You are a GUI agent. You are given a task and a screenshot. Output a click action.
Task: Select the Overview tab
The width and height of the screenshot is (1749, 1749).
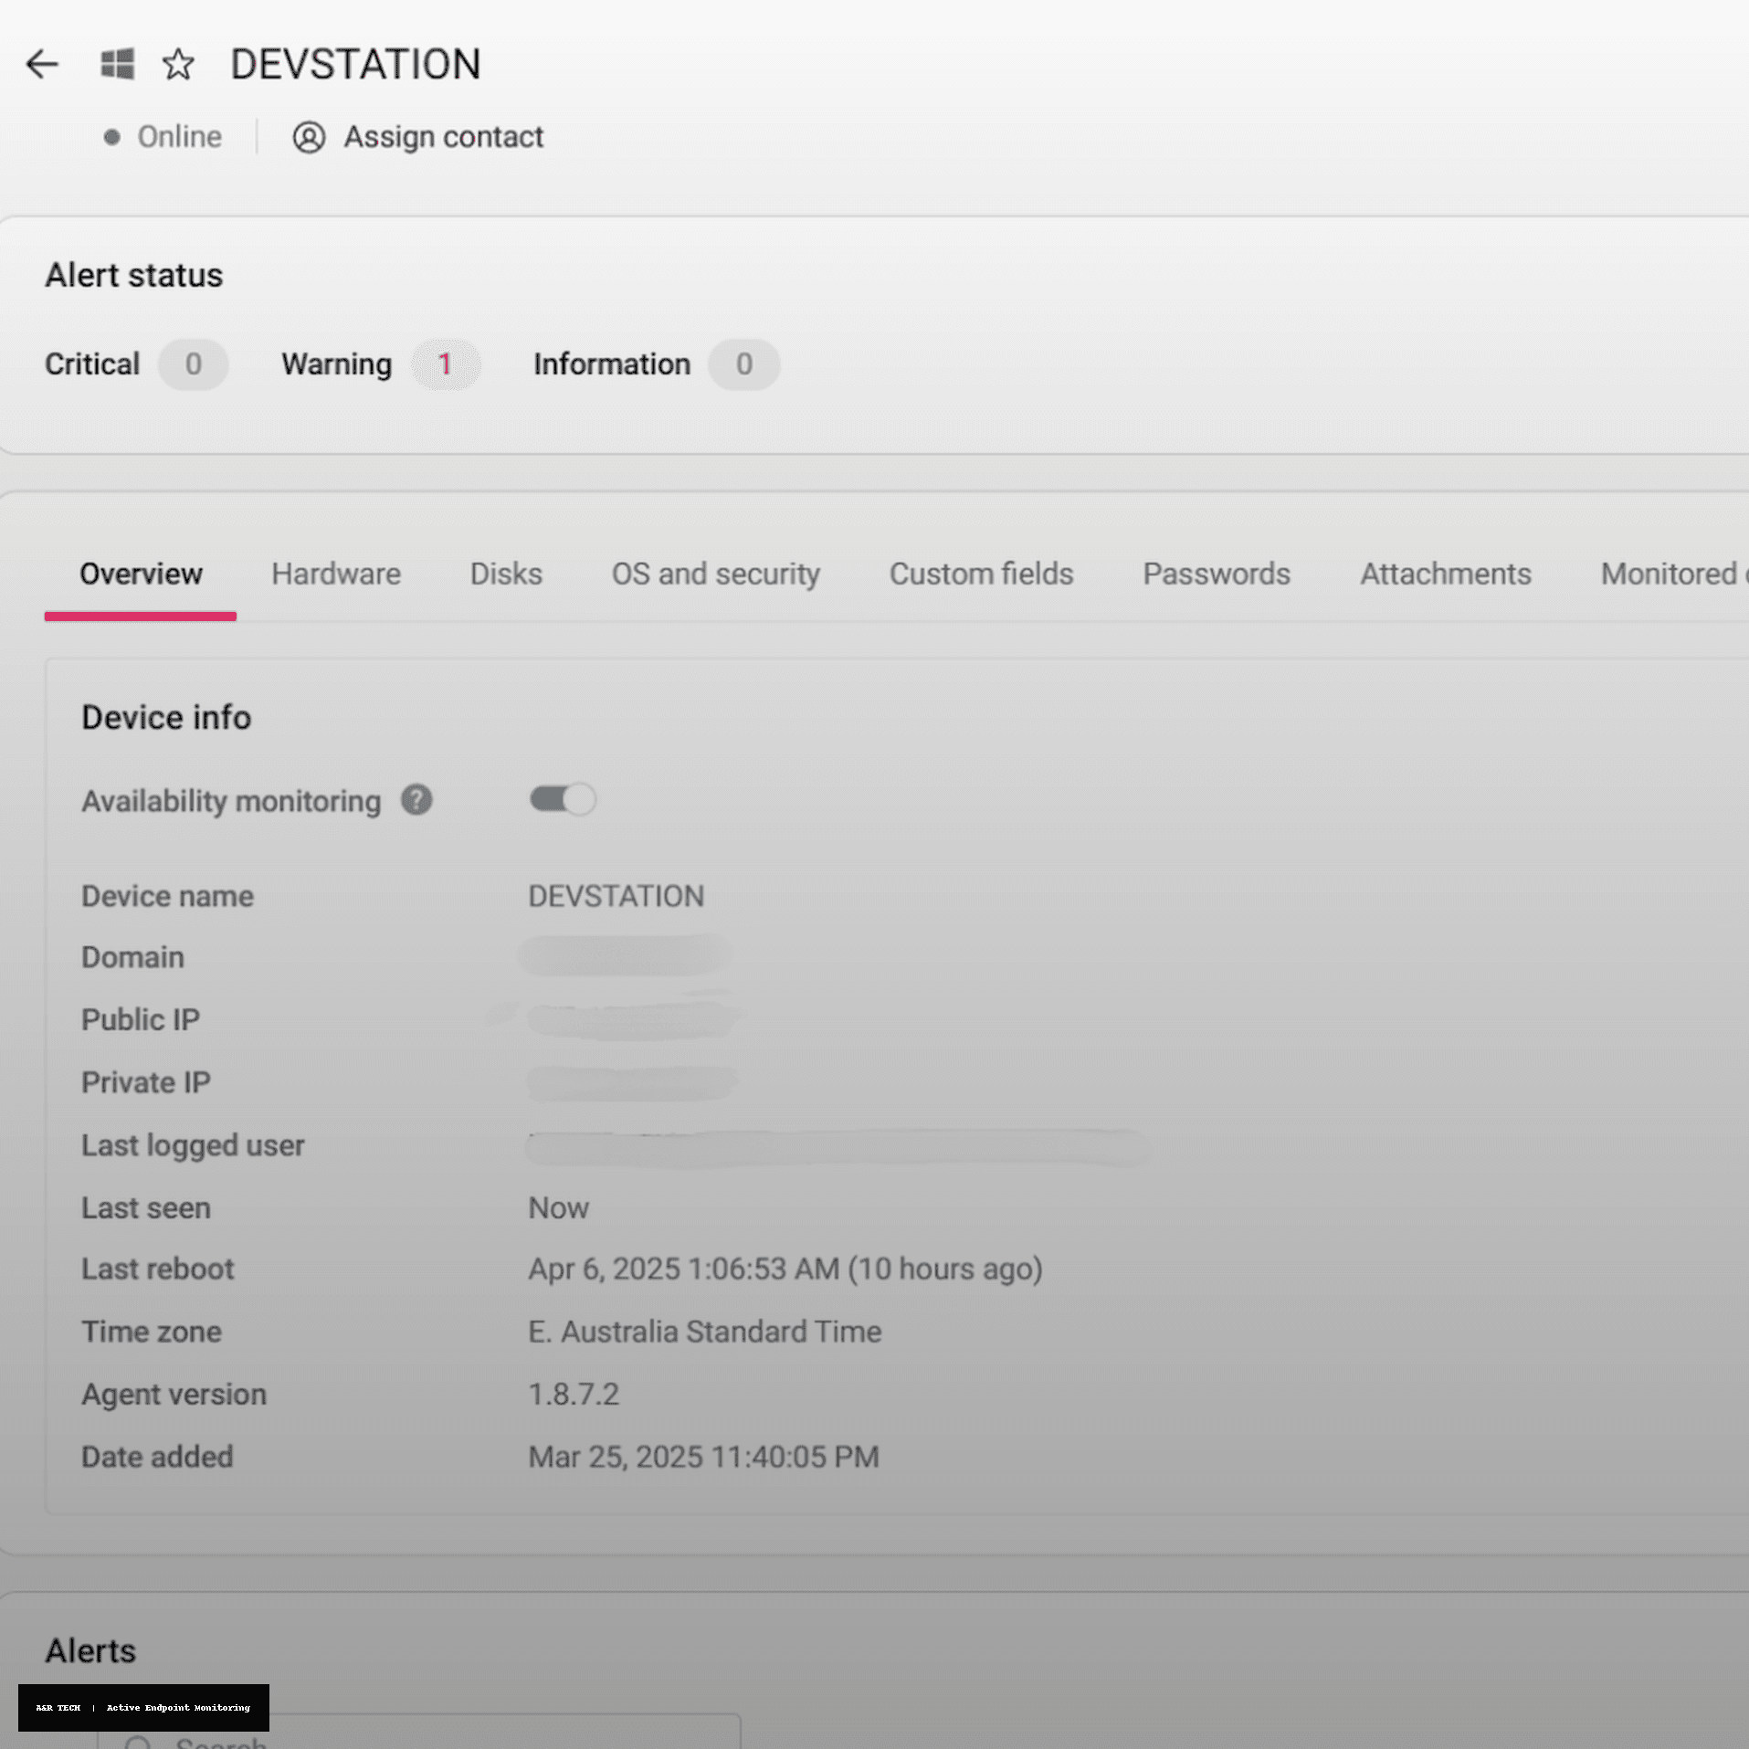141,574
